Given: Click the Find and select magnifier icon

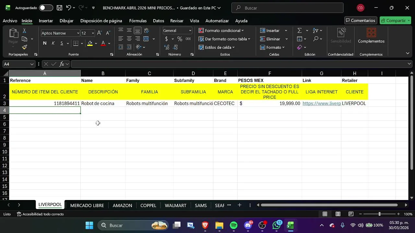Looking at the screenshot, I should (x=315, y=39).
